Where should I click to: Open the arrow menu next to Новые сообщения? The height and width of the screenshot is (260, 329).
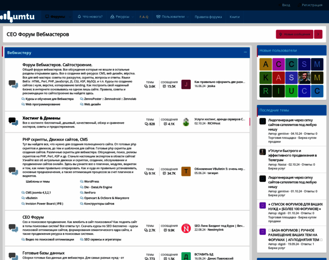(318, 34)
